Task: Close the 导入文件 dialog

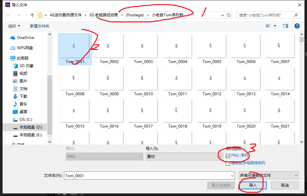Action: (300, 5)
